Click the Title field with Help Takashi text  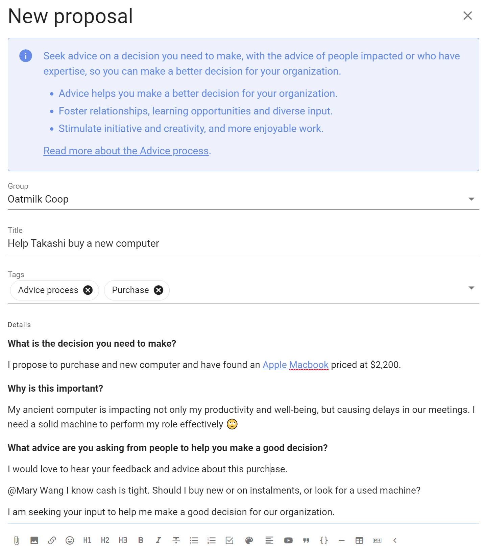click(243, 243)
